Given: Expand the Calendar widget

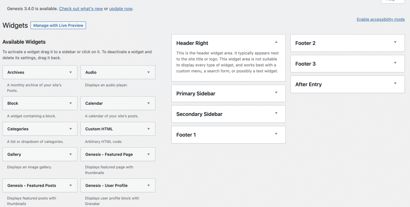Looking at the screenshot, I should tap(148, 103).
